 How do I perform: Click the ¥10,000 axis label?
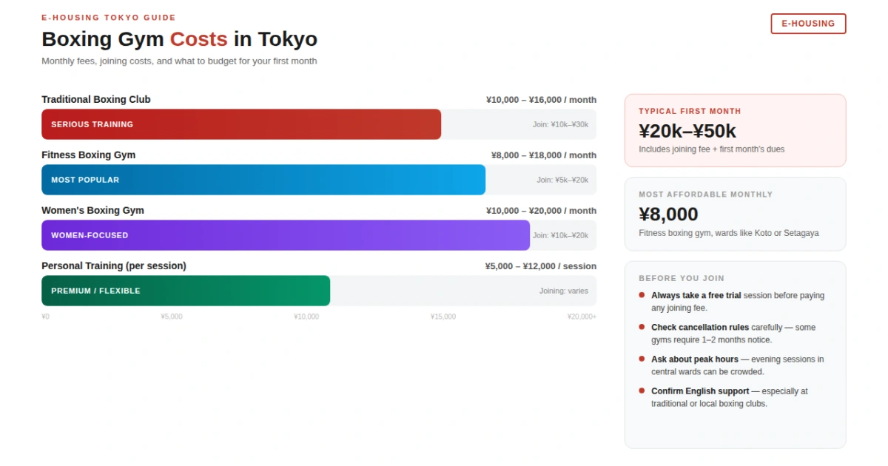click(306, 317)
